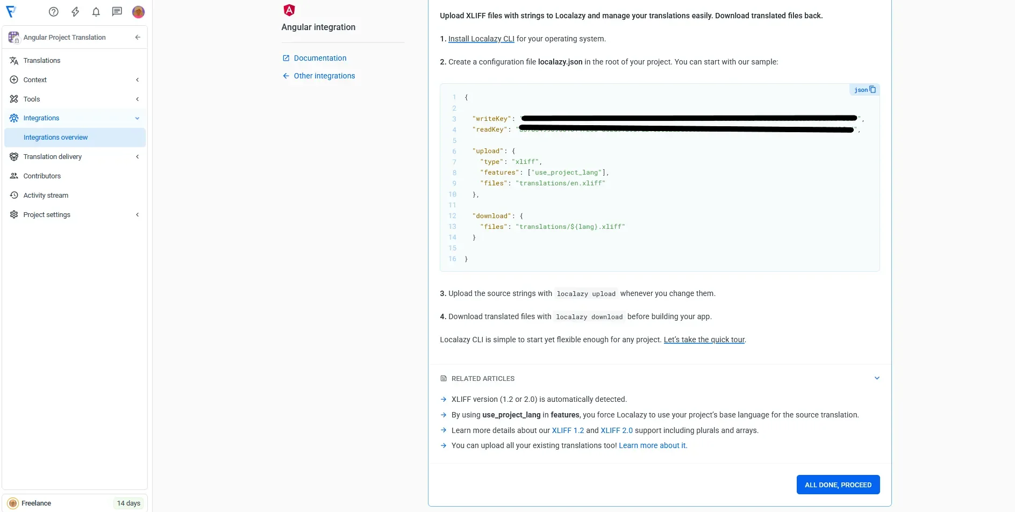Image resolution: width=1015 pixels, height=512 pixels.
Task: Click the lightning bolt icon
Action: click(75, 12)
